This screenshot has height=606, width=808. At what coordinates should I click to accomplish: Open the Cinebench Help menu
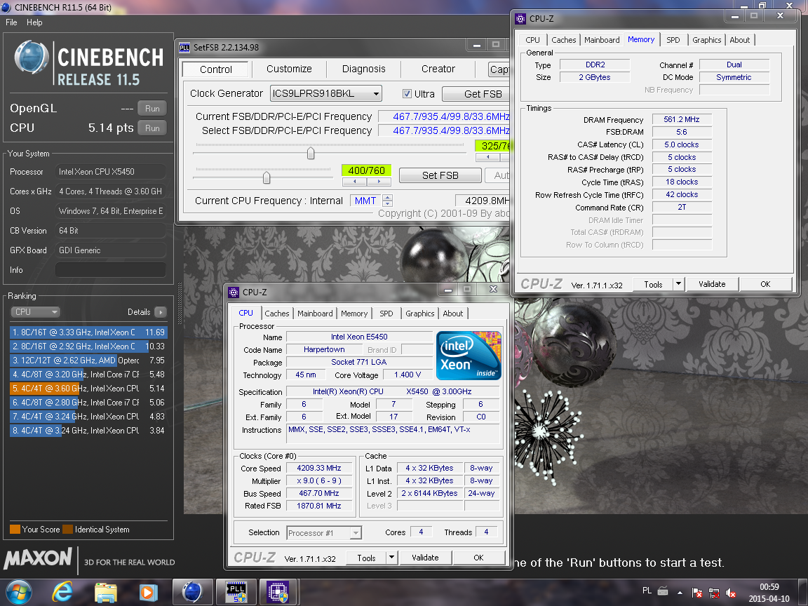(x=34, y=22)
